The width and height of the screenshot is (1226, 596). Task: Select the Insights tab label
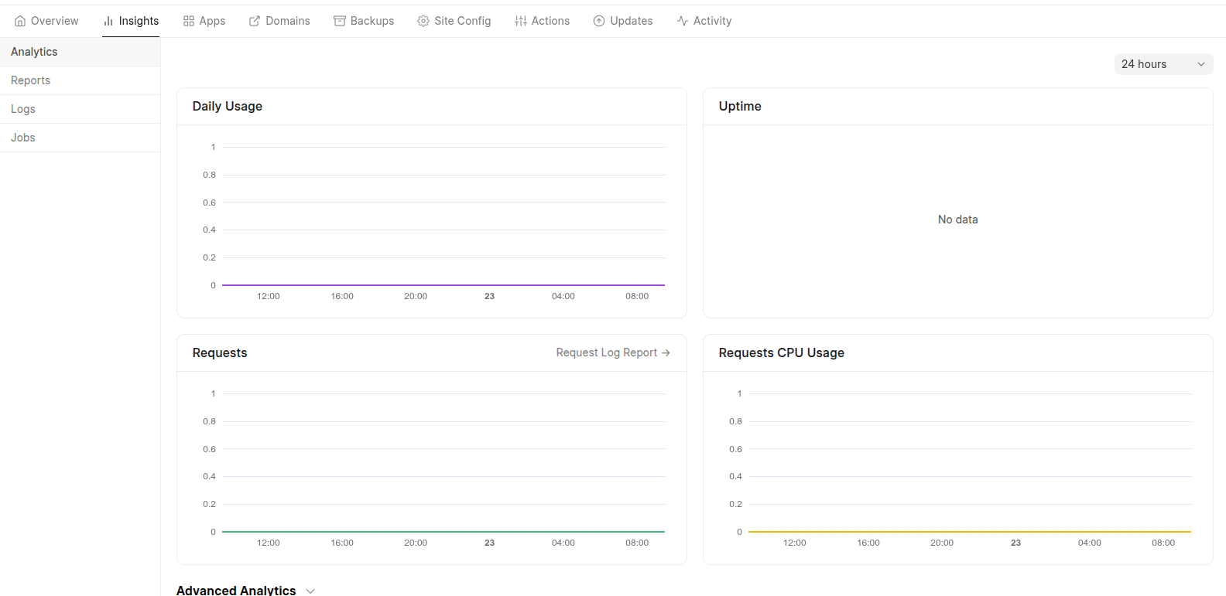click(x=139, y=21)
